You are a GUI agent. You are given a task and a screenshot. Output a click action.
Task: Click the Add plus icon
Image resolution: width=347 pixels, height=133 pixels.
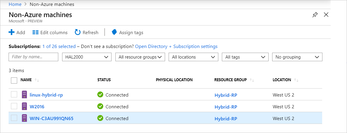coord(12,32)
